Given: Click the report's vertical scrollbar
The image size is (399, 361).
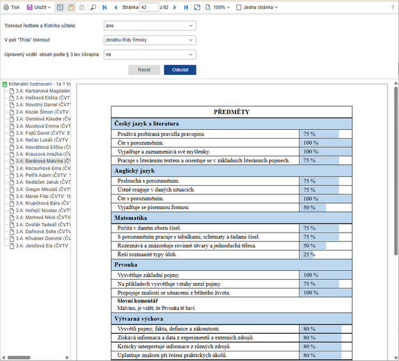Looking at the screenshot, I should click(395, 192).
